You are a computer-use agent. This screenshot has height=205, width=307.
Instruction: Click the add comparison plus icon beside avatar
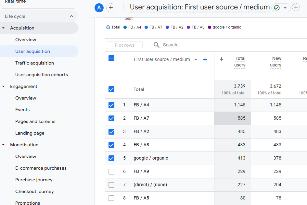pyautogui.click(x=111, y=8)
